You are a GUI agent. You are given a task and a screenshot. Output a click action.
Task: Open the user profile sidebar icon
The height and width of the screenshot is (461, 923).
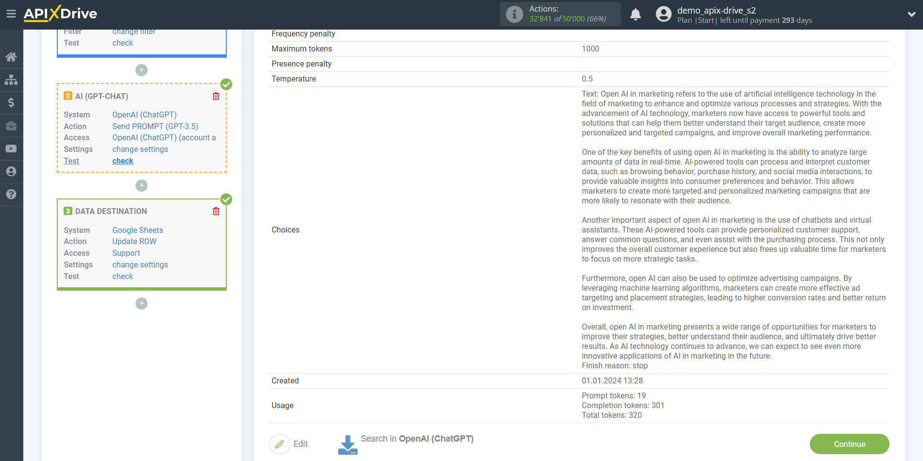[11, 171]
